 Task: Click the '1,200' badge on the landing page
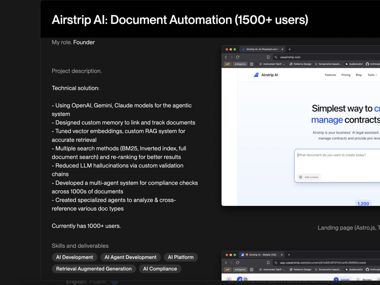363,204
